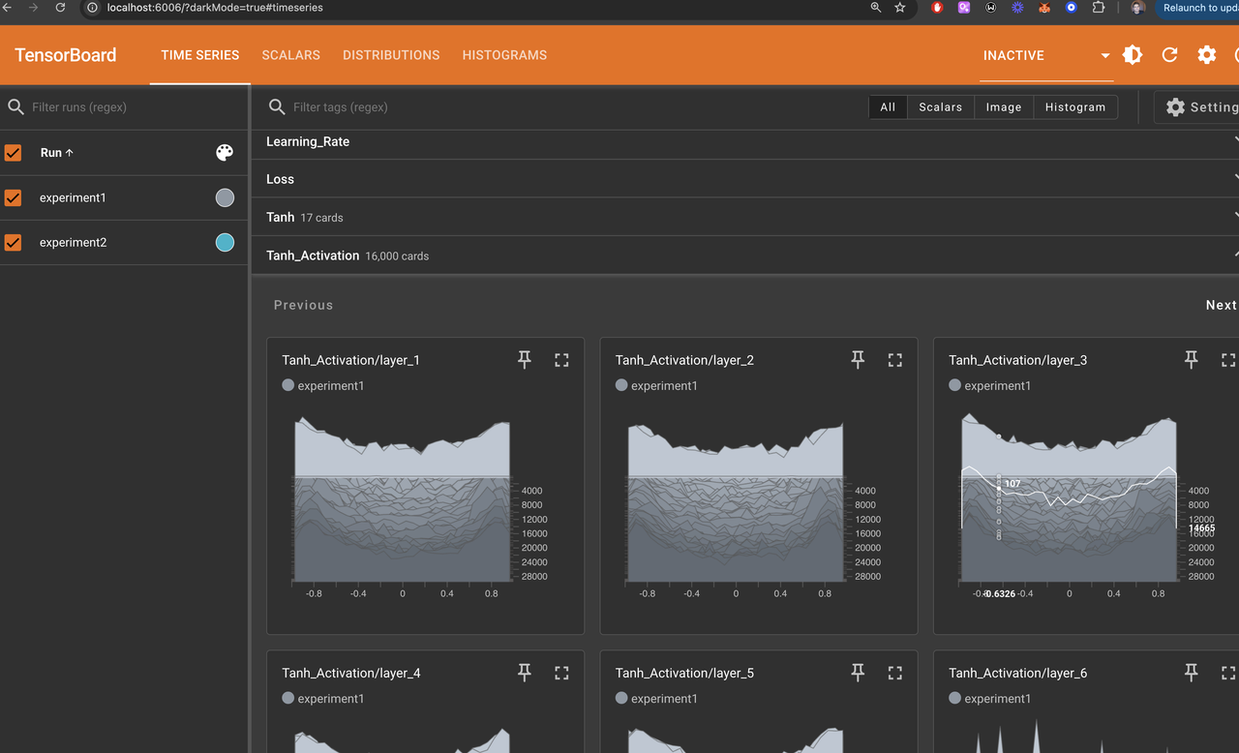Open the HISTOGRAMS tab
1239x753 pixels.
coord(504,55)
